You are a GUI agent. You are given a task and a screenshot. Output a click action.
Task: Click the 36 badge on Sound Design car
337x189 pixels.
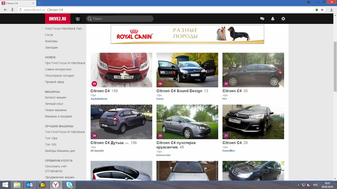point(160,84)
